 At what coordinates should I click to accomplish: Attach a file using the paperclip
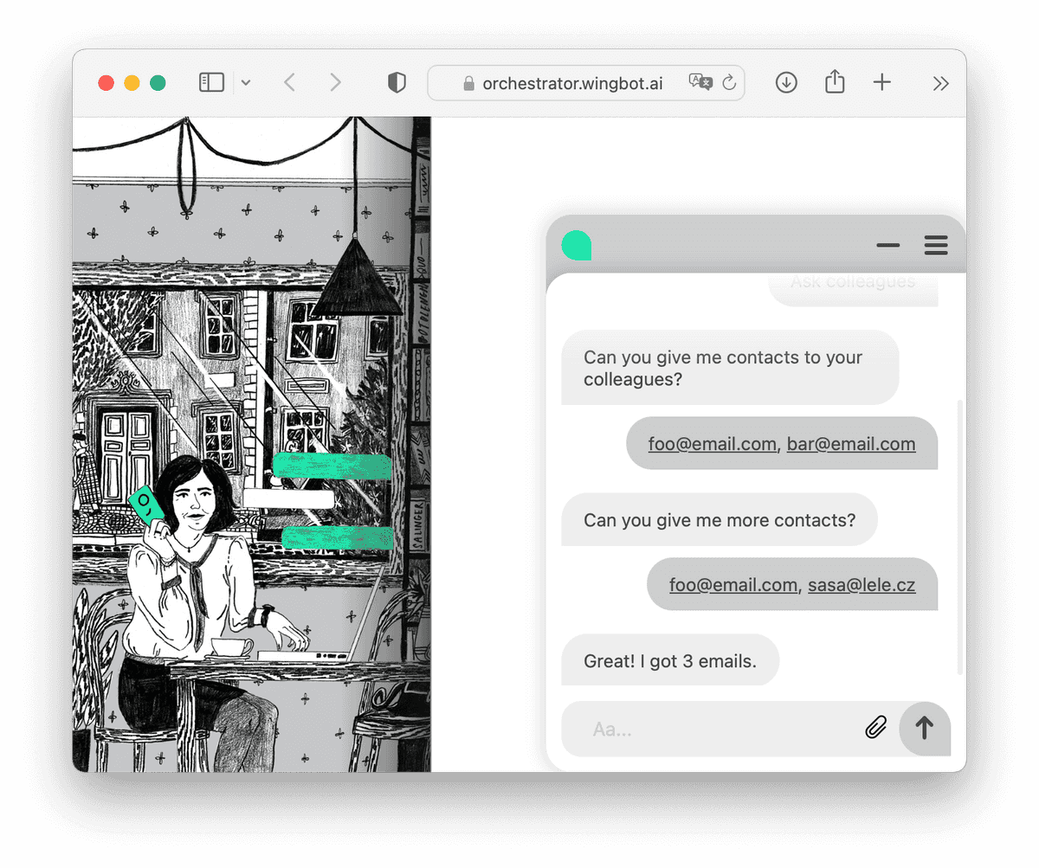tap(876, 728)
